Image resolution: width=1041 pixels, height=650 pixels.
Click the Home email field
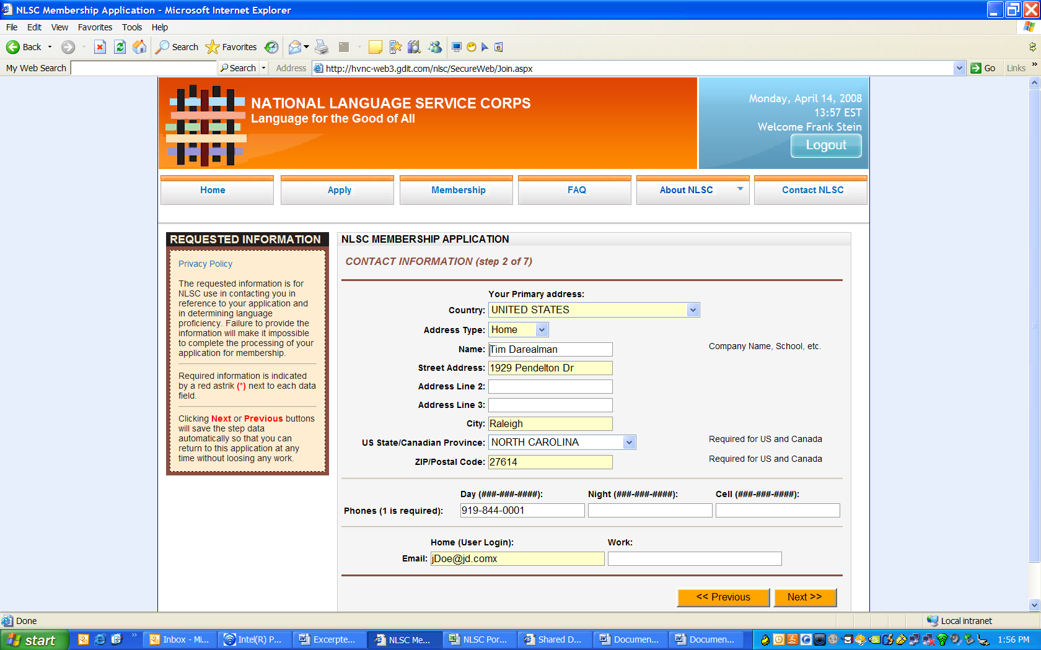click(x=517, y=559)
